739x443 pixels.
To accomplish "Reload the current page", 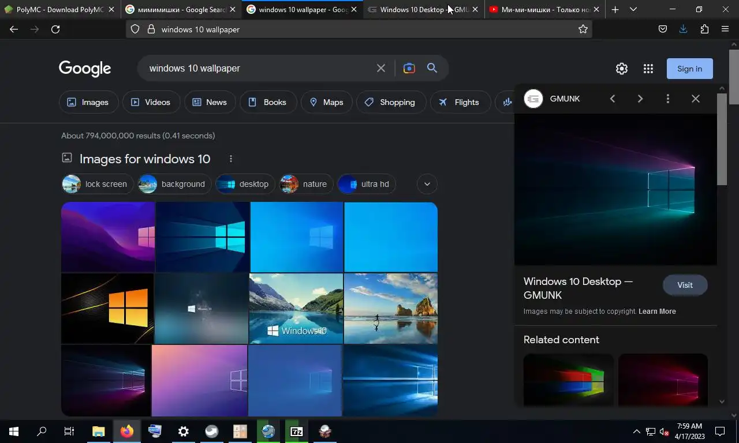I will click(55, 29).
